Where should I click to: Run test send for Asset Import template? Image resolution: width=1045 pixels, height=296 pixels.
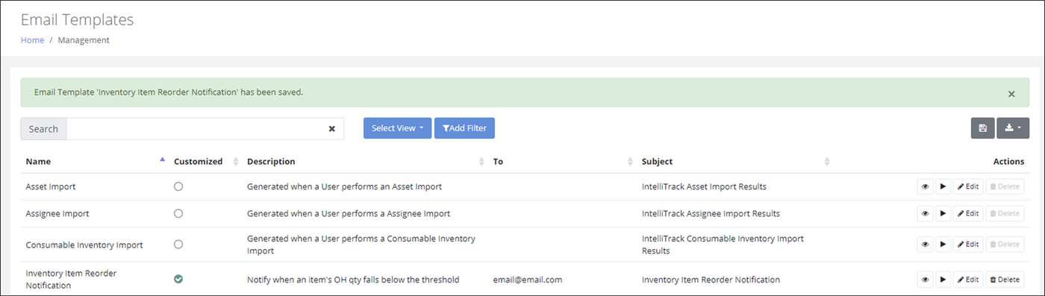tap(943, 186)
